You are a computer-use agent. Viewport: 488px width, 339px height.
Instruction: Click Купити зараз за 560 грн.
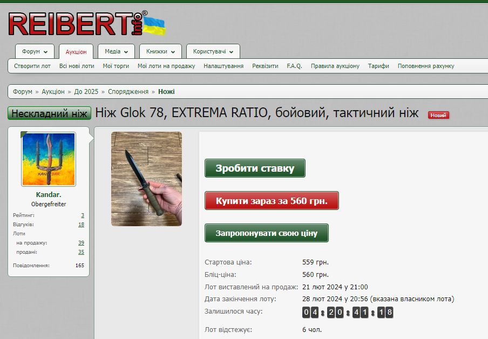tap(272, 201)
